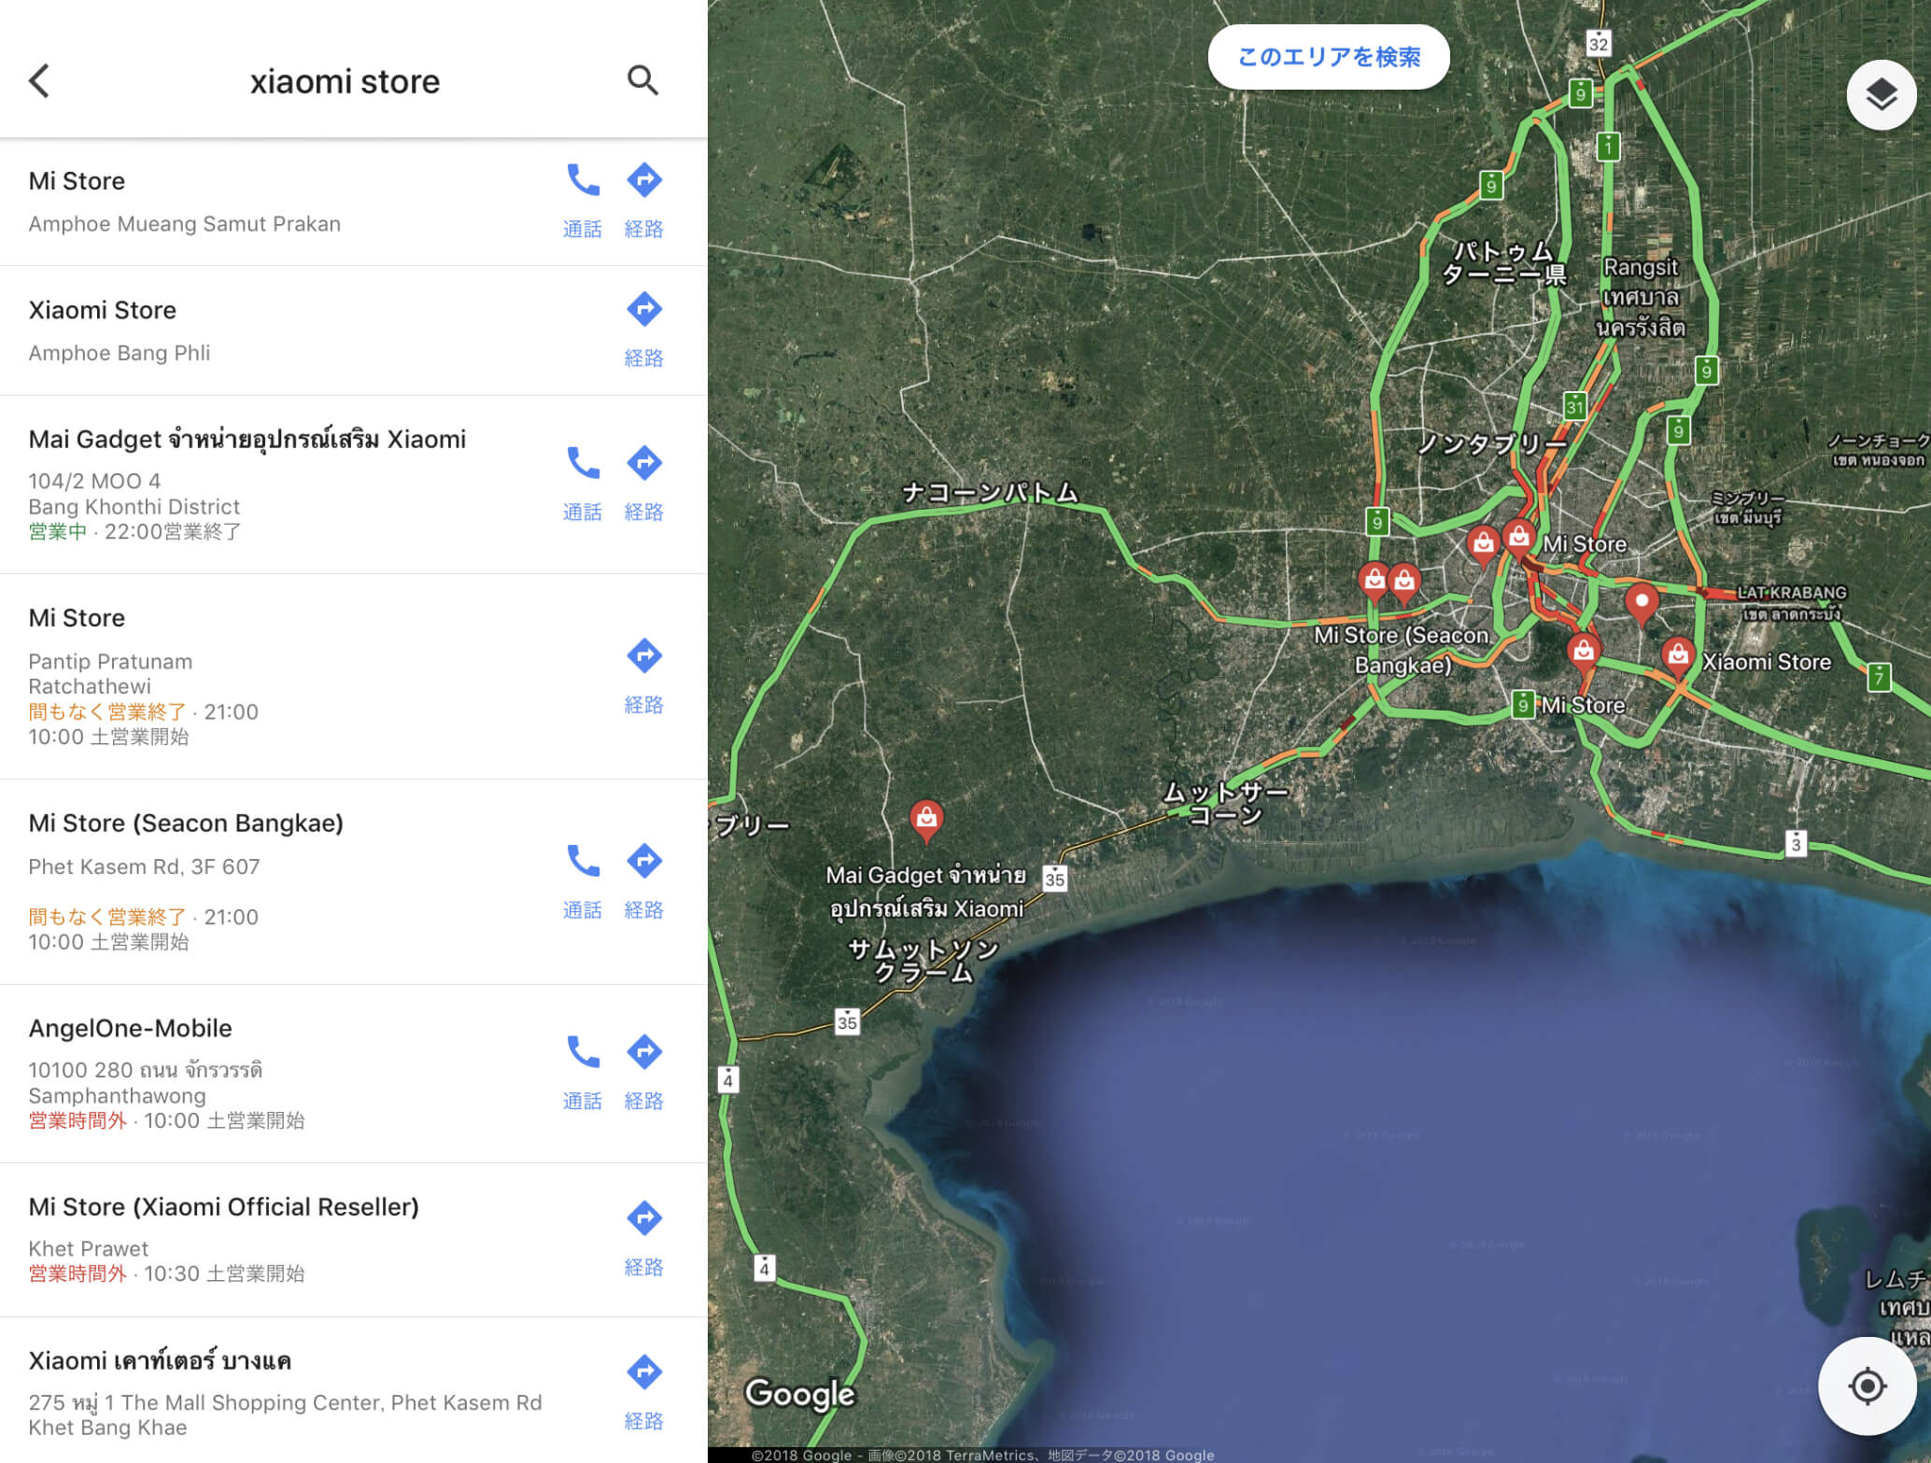Image resolution: width=1931 pixels, height=1463 pixels.
Task: Open the map layers button
Action: click(1881, 94)
